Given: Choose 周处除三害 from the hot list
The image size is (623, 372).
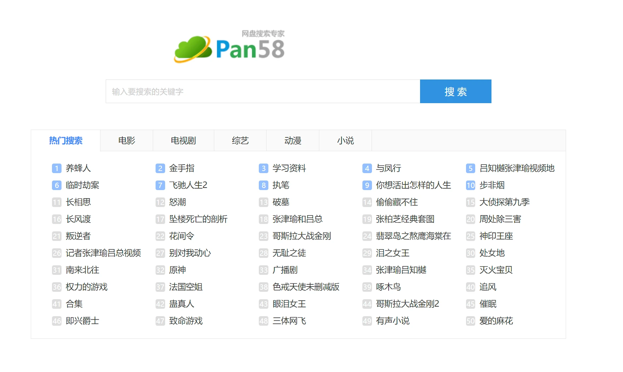Looking at the screenshot, I should coord(500,219).
